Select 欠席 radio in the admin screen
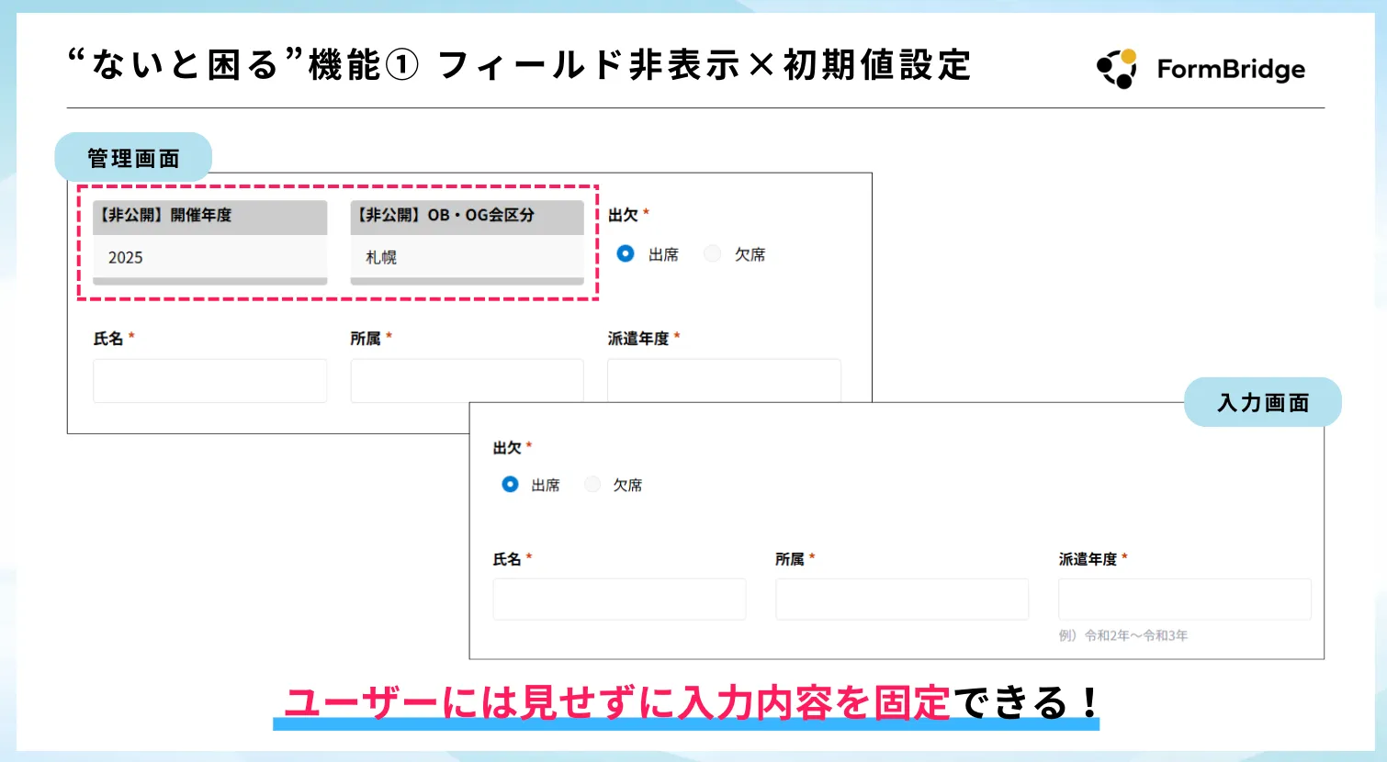1387x762 pixels. pos(712,253)
